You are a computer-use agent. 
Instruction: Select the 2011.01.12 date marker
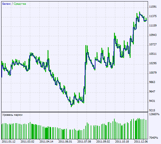click(9, 142)
